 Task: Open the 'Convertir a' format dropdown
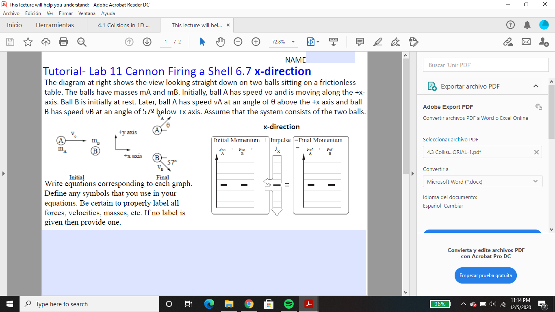(x=483, y=181)
